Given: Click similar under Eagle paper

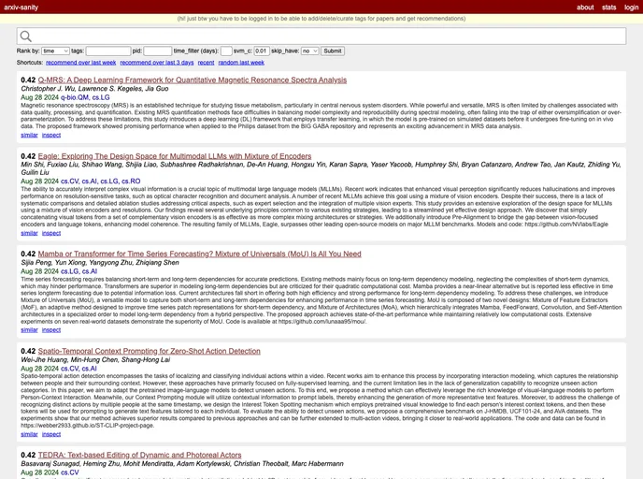Looking at the screenshot, I should 29,233.
